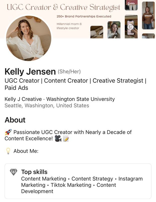This screenshot has width=156, height=202.
Task: Click the diamond icon beside Top skills
Action: pyautogui.click(x=14, y=172)
